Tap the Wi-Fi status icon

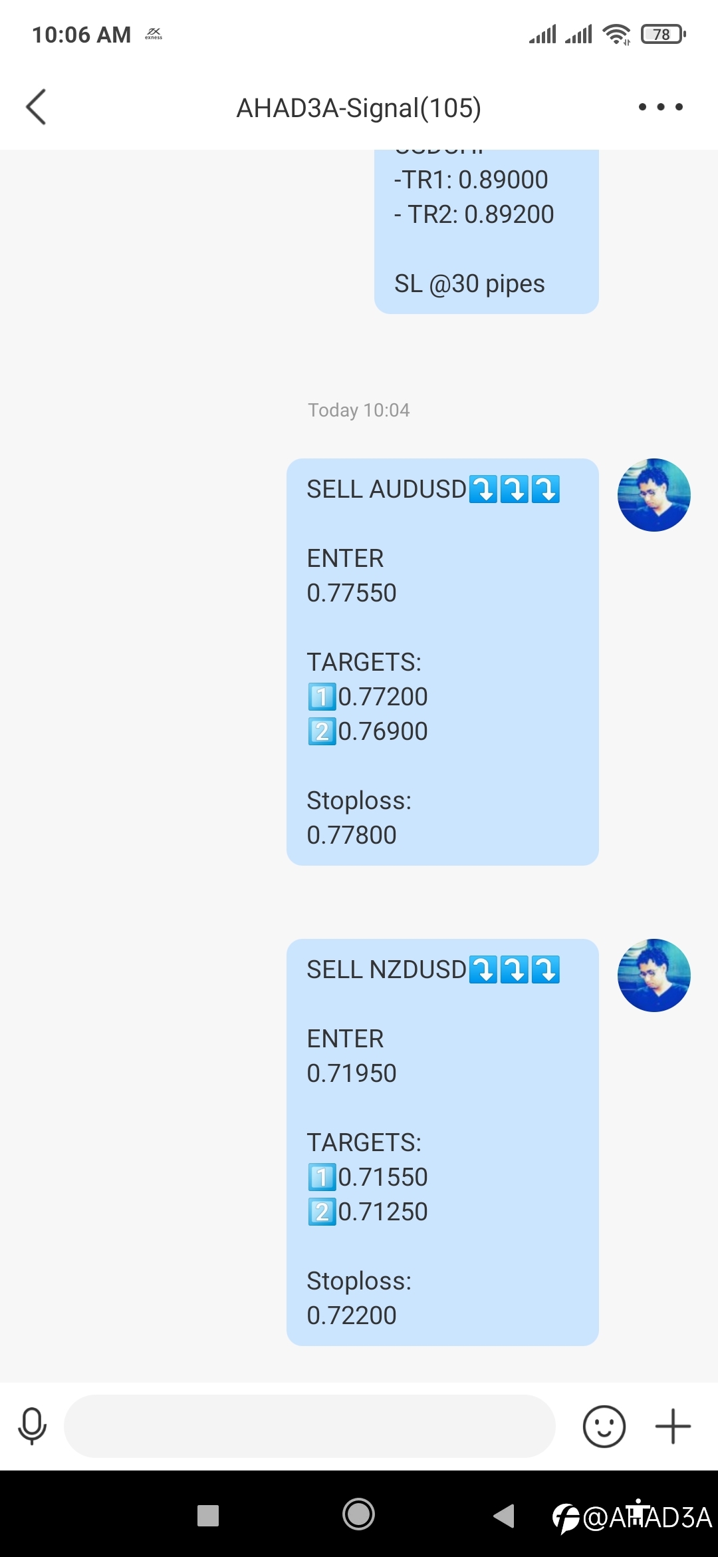tap(616, 34)
